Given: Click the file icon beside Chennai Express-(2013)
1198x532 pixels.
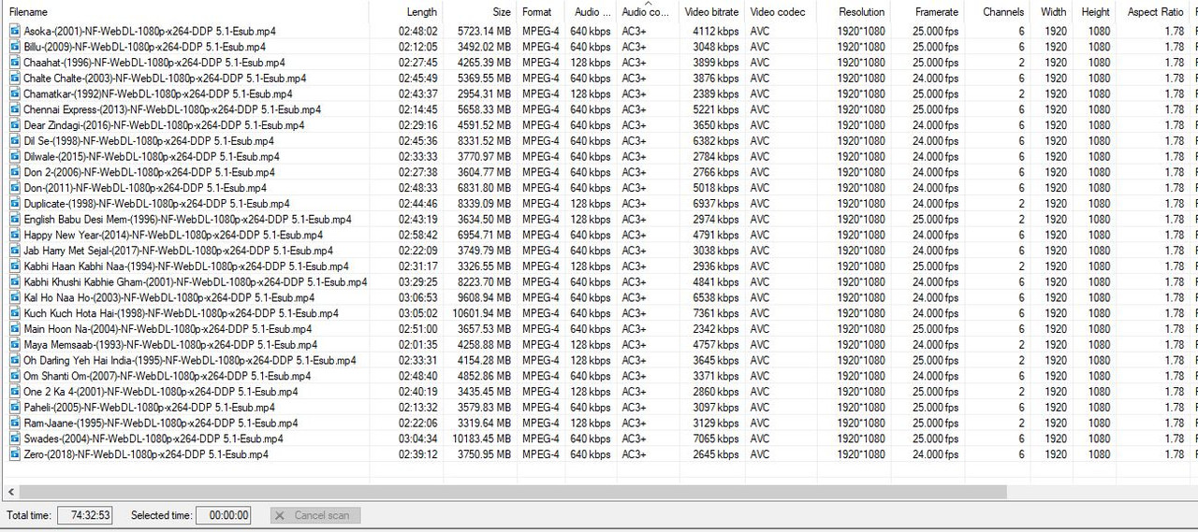Looking at the screenshot, I should pyautogui.click(x=15, y=109).
